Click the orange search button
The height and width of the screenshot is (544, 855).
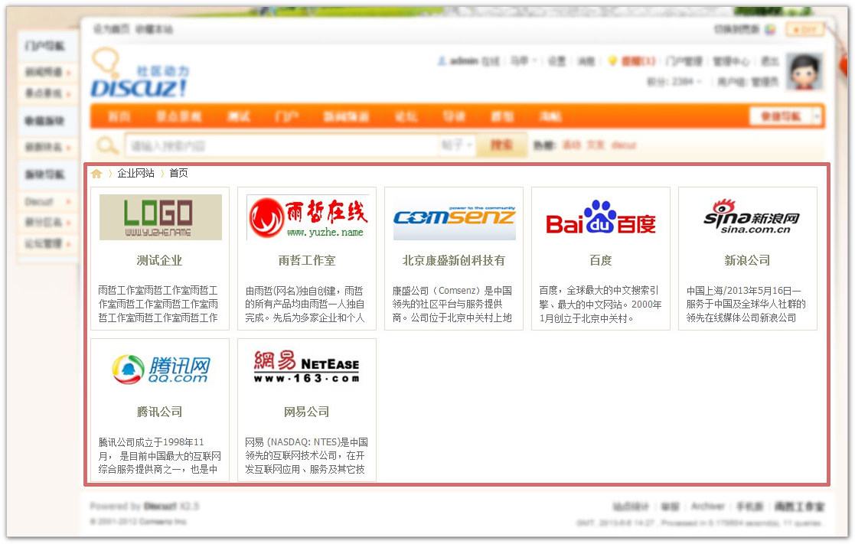(x=501, y=145)
